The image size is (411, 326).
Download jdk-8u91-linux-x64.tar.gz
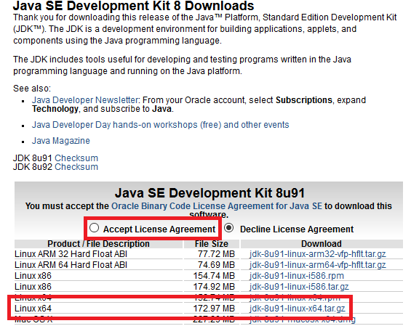click(x=298, y=309)
